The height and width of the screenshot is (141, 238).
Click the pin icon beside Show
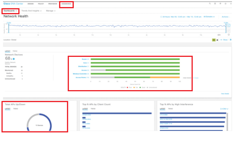point(231,40)
